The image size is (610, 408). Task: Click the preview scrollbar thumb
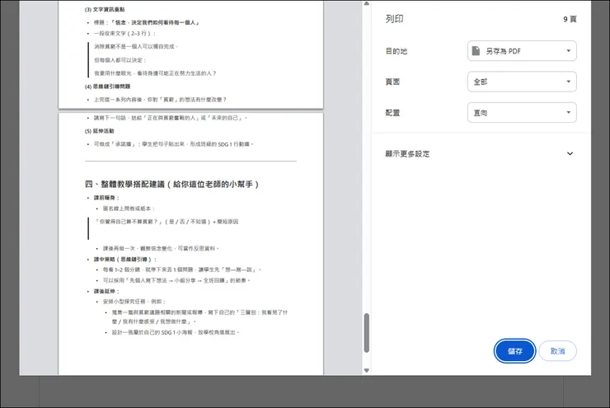[x=367, y=333]
